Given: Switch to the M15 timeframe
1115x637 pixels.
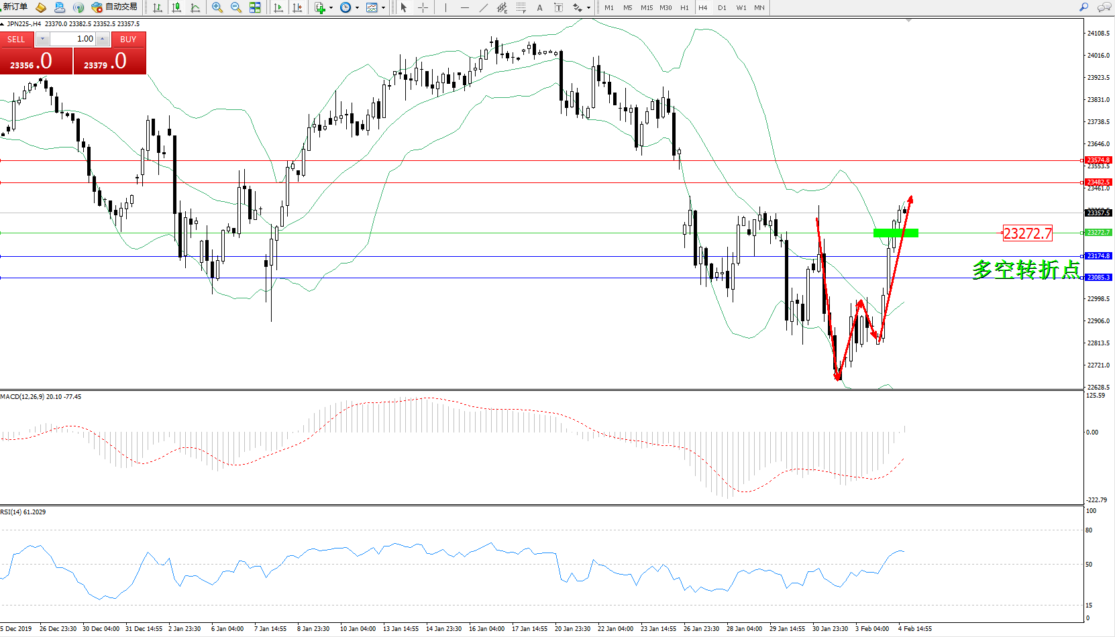Looking at the screenshot, I should [x=646, y=8].
